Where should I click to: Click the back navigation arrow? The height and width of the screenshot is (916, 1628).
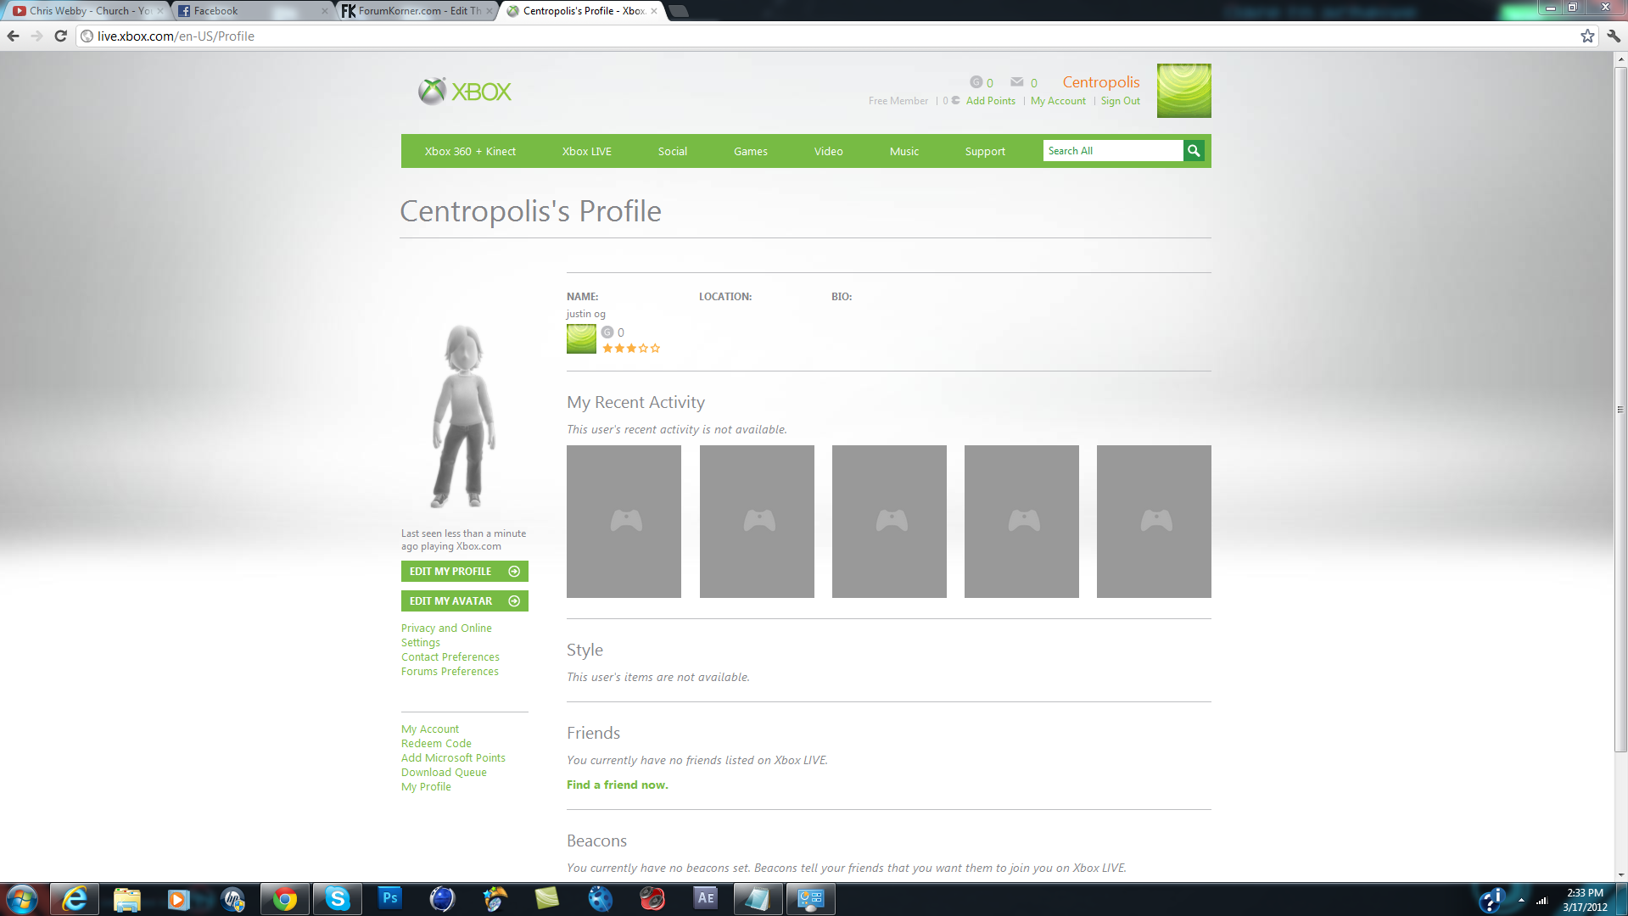[13, 36]
